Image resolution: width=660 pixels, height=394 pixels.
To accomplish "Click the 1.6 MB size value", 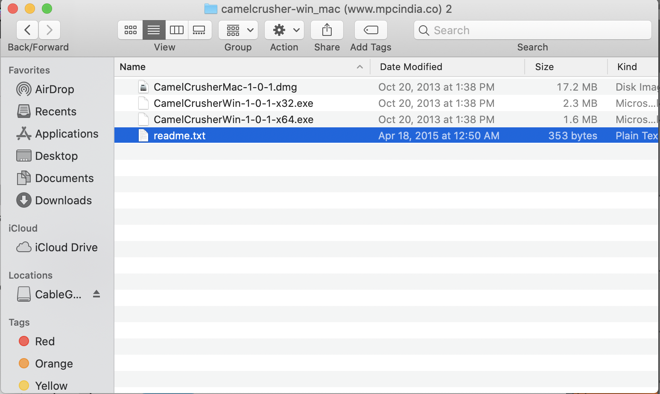I will (580, 120).
